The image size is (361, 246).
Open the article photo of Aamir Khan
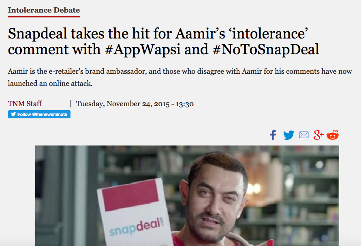point(187,196)
